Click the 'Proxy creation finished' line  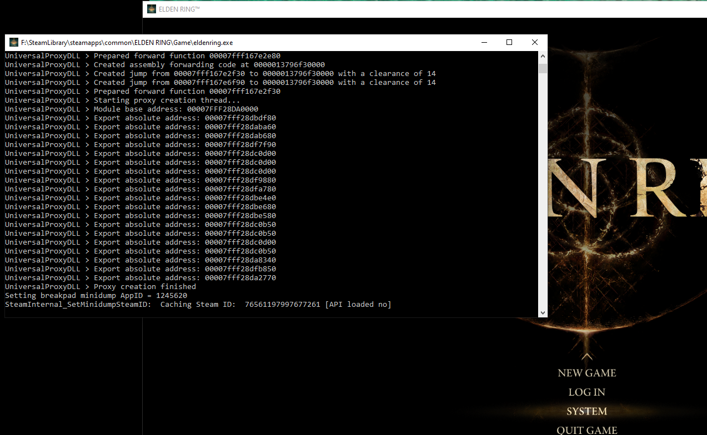(101, 287)
